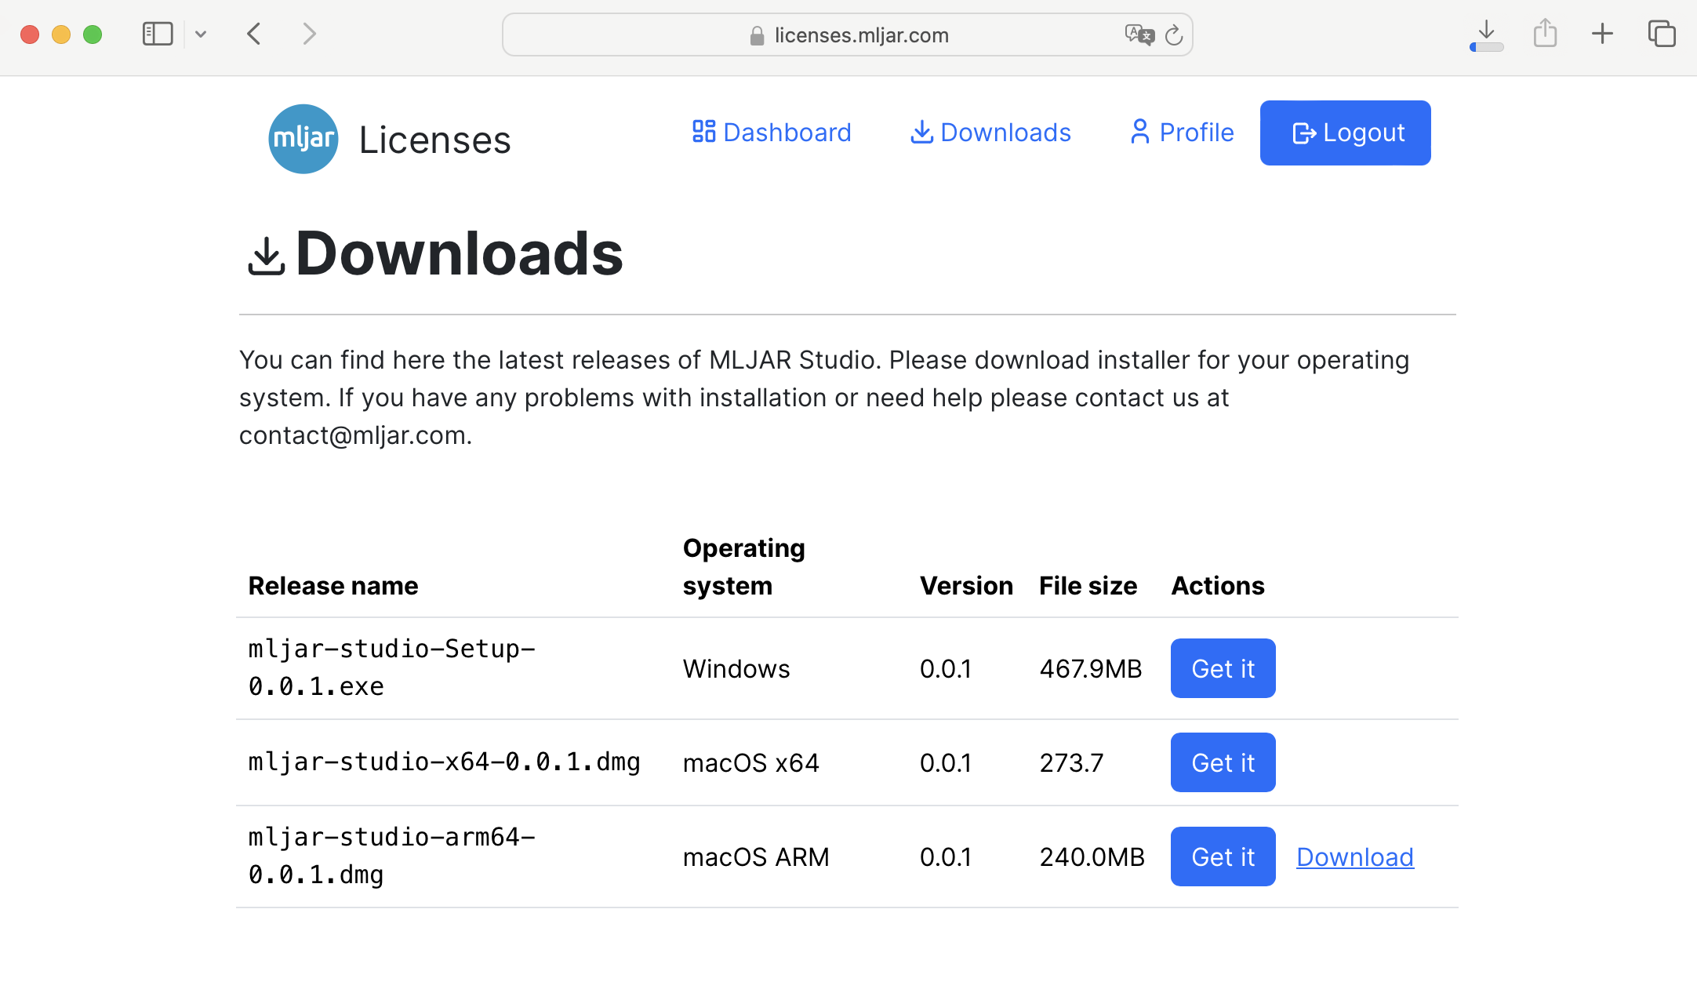1697x982 pixels.
Task: Open the Dashboard nav link
Action: [x=772, y=133]
